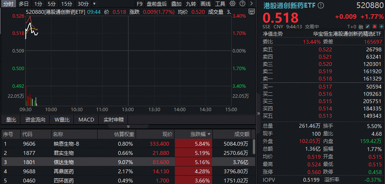Click the 画线 drawing button
385x184 pixels.
tap(206, 4)
